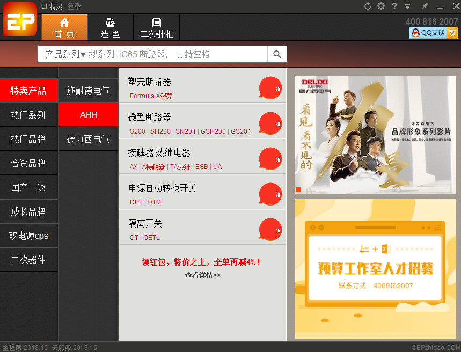Open the title bar dropdown menu arrow
This screenshot has width=461, height=352.
pyautogui.click(x=408, y=6)
